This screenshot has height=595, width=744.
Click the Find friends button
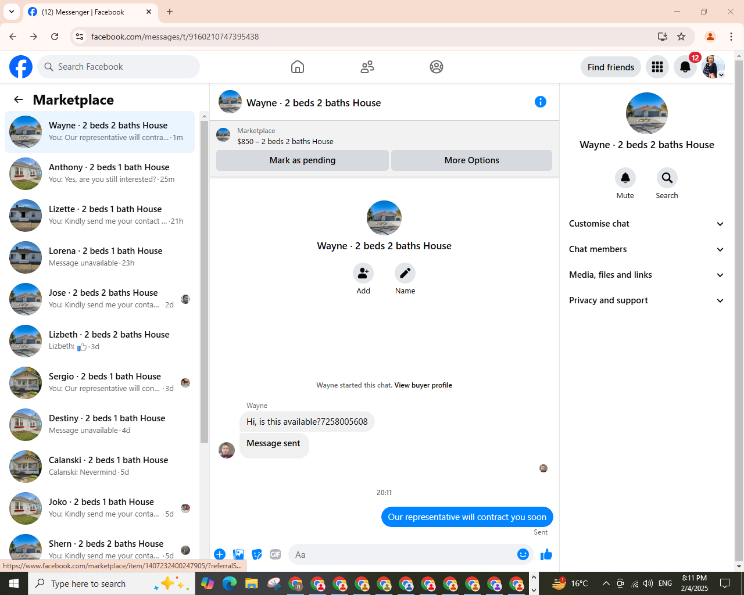point(611,67)
